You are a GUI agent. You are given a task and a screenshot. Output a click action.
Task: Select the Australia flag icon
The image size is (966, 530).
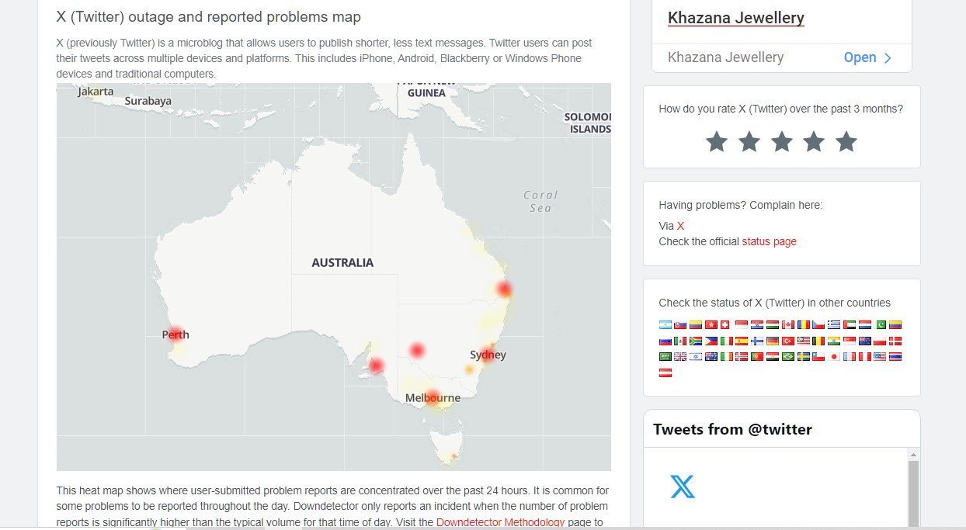[x=710, y=357]
